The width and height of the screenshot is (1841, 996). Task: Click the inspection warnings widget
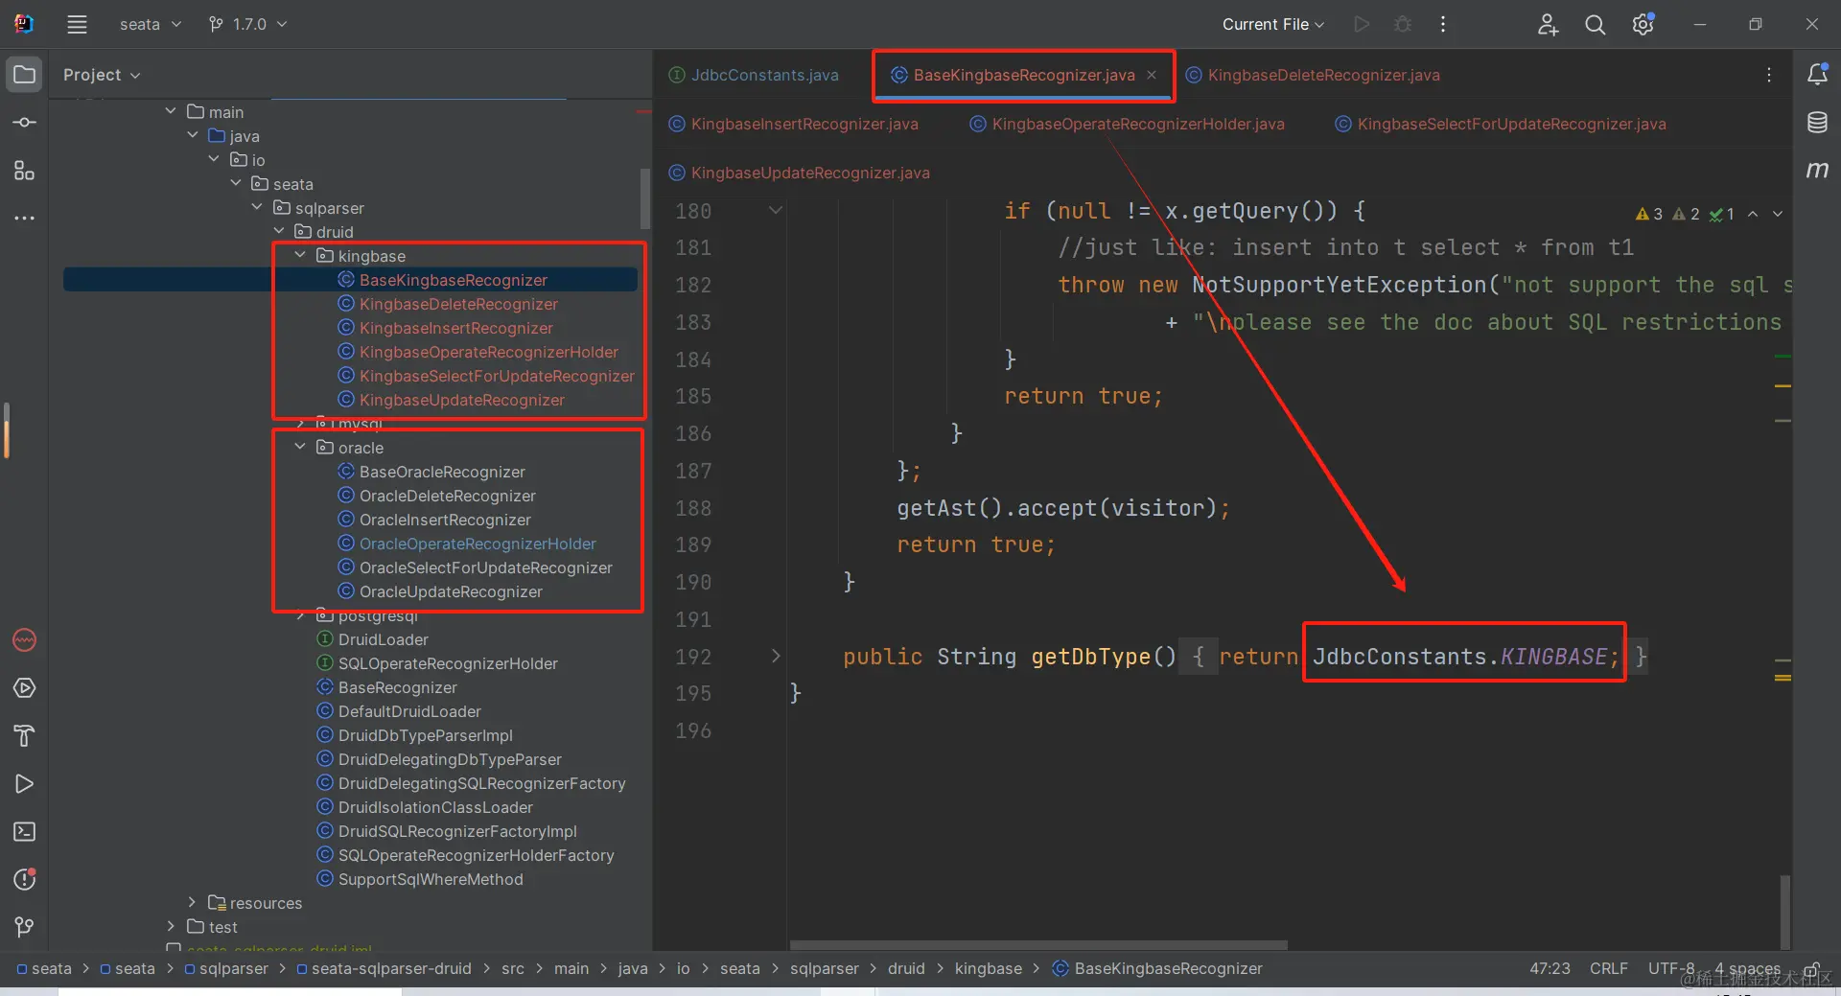point(1685,214)
